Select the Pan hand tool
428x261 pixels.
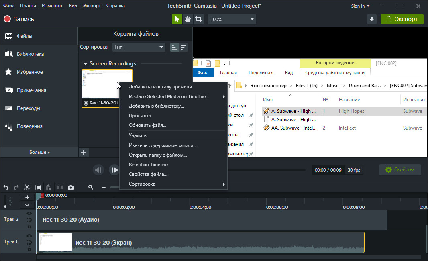(x=188, y=19)
